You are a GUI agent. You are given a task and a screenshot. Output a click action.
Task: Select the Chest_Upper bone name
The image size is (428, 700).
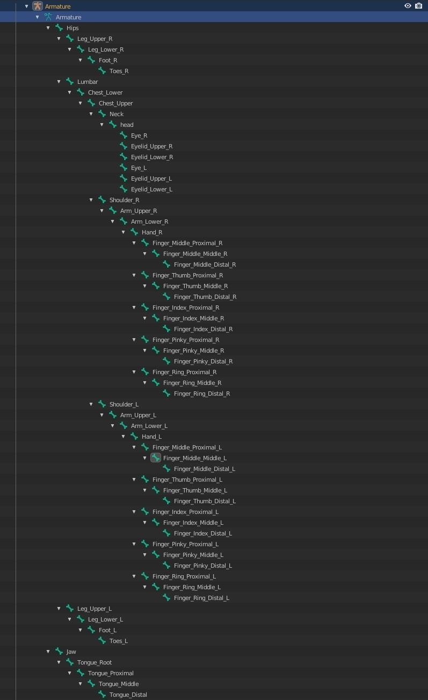115,103
